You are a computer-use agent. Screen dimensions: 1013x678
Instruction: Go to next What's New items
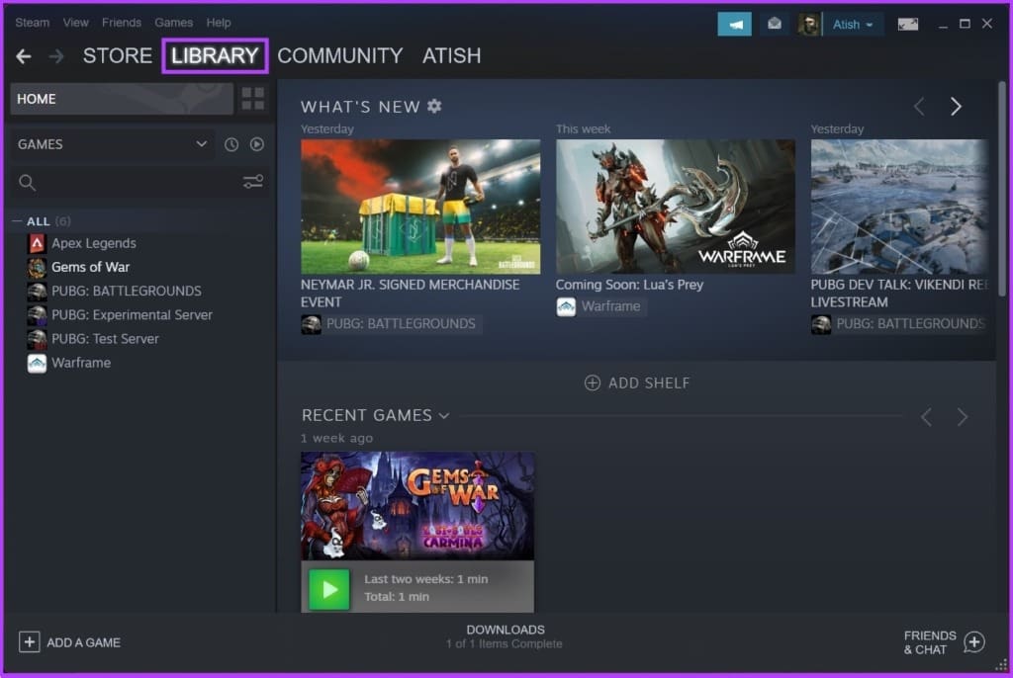click(956, 106)
